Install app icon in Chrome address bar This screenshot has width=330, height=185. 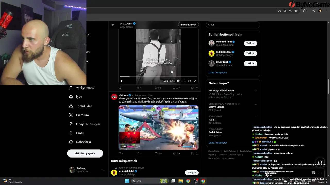[x=285, y=11]
